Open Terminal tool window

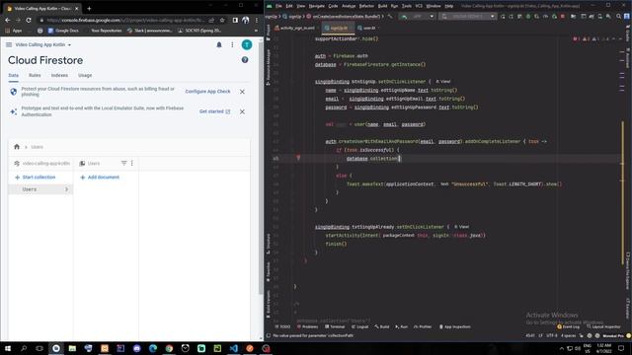coord(335,326)
